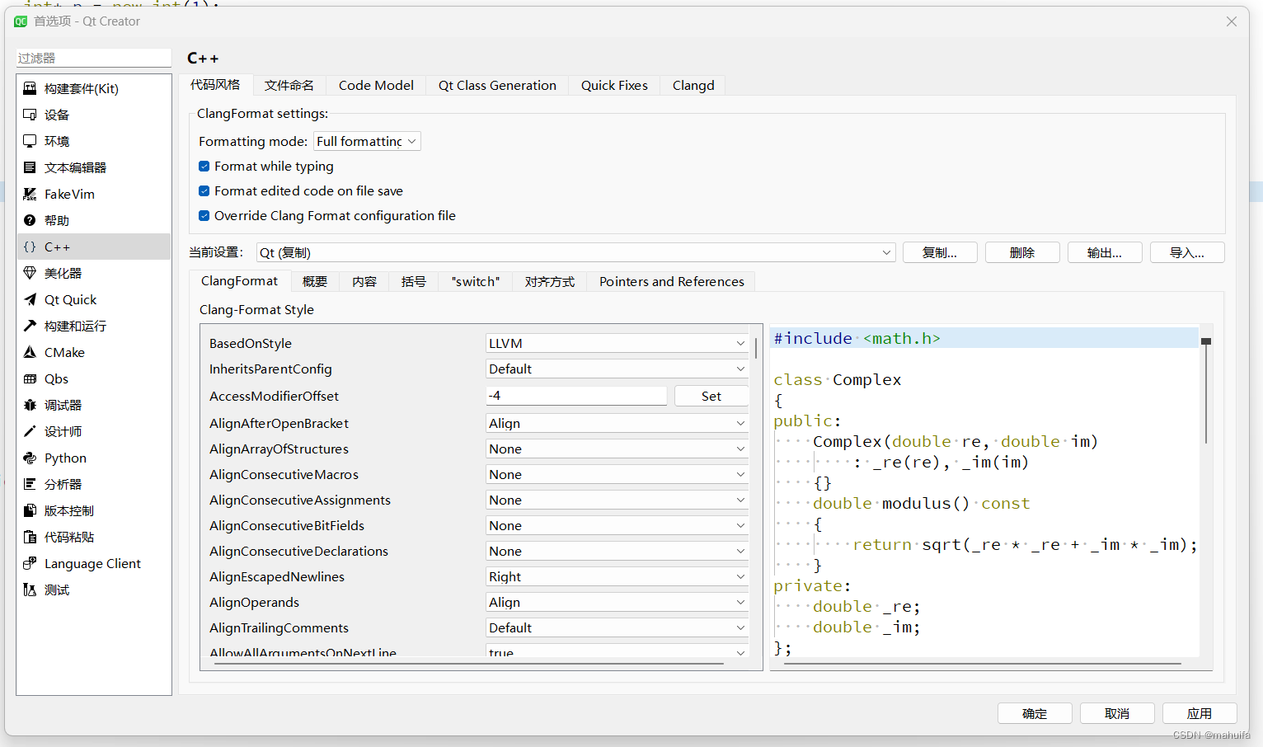The image size is (1263, 747).
Task: Select the CMake triangle icon
Action: (30, 352)
